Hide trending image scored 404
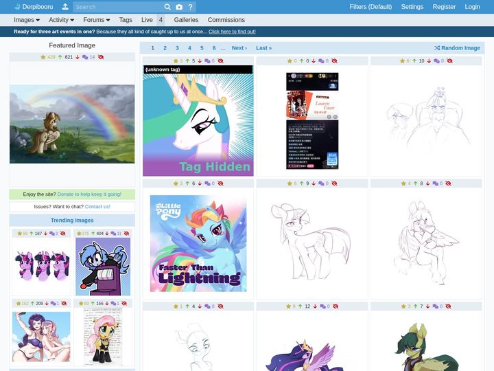This screenshot has width=494, height=371. [126, 234]
